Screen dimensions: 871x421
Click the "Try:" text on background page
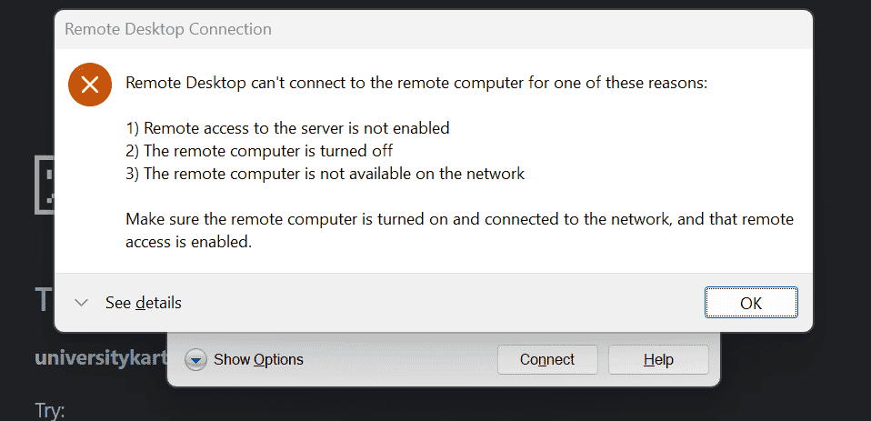[50, 412]
